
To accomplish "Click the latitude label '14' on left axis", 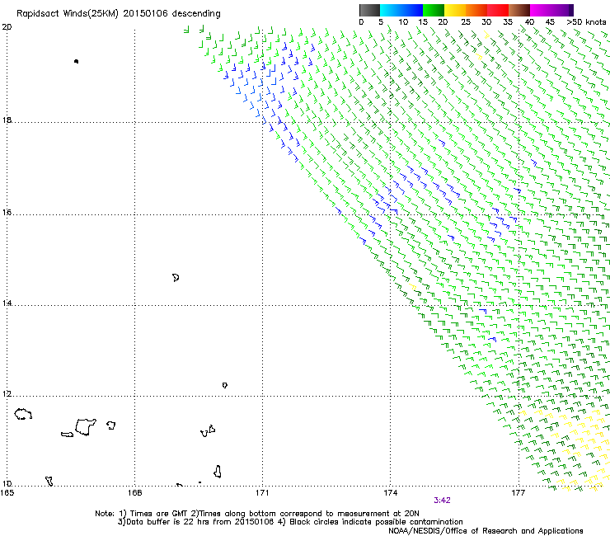I will pyautogui.click(x=7, y=303).
